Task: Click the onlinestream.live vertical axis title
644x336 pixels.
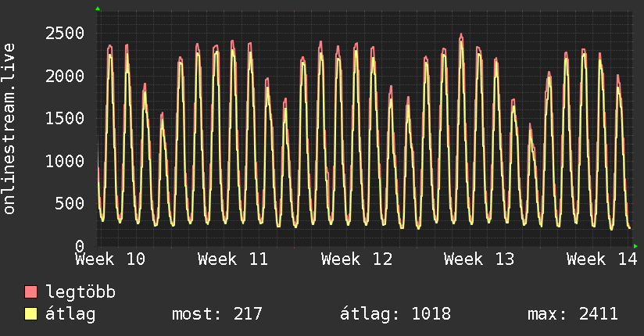Action: tap(9, 129)
